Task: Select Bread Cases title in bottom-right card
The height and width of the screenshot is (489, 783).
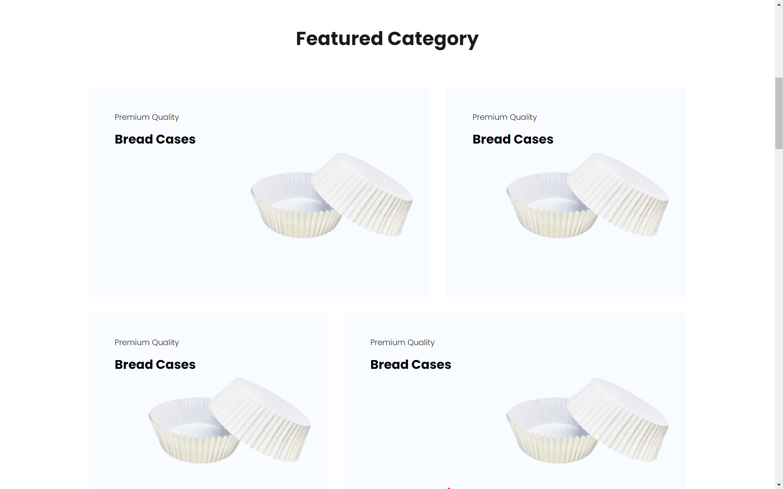Action: click(411, 365)
